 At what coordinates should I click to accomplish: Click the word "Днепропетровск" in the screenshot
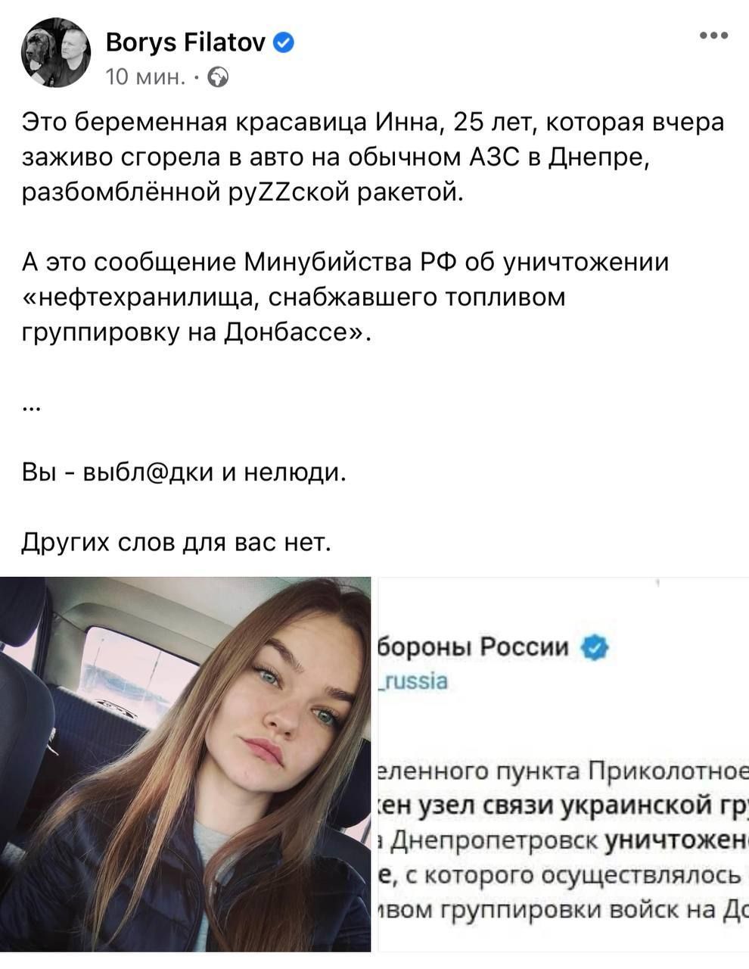click(498, 840)
